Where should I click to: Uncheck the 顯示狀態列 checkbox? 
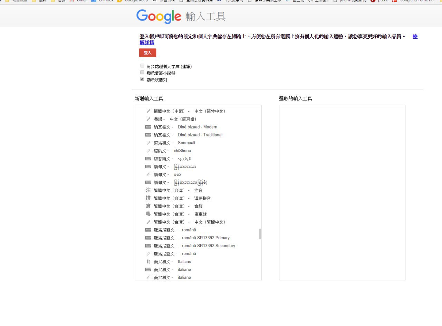point(142,79)
